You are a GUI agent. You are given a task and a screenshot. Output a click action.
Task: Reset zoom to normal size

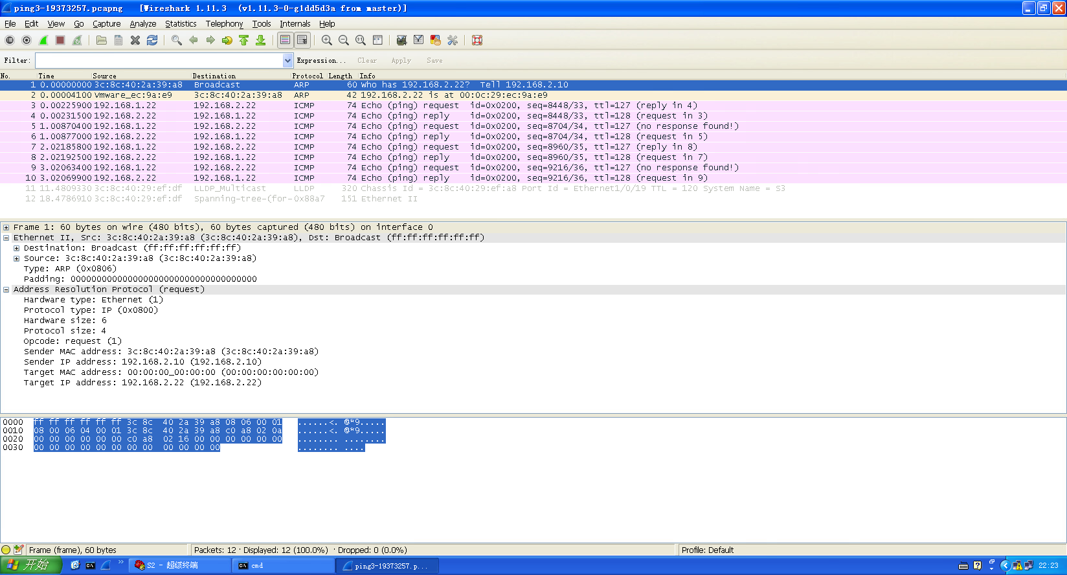(x=361, y=40)
